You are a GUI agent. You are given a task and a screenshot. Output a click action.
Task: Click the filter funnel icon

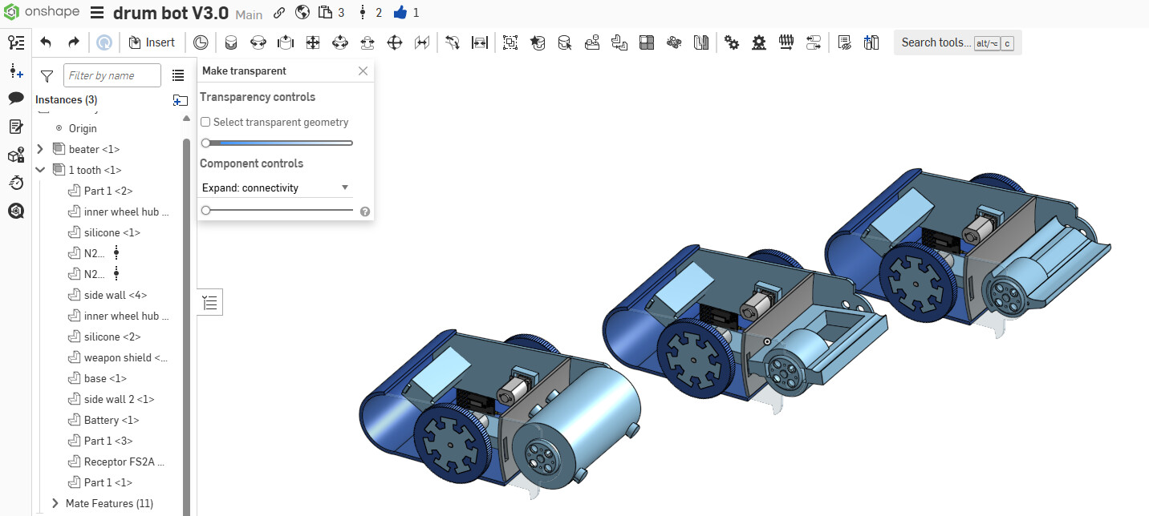tap(47, 76)
